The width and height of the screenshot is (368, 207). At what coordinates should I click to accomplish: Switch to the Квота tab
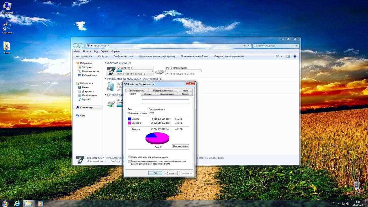coord(185,90)
